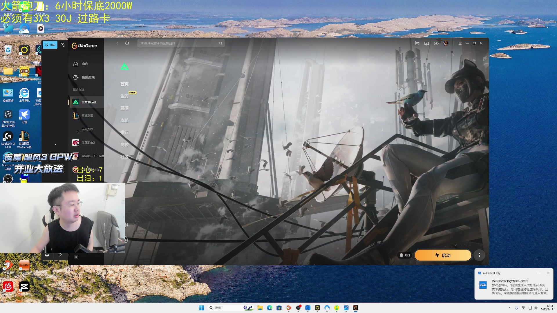Screen dimensions: 557x313
Task: Open the 商店 store icon in WeGame sidebar
Action: (76, 64)
